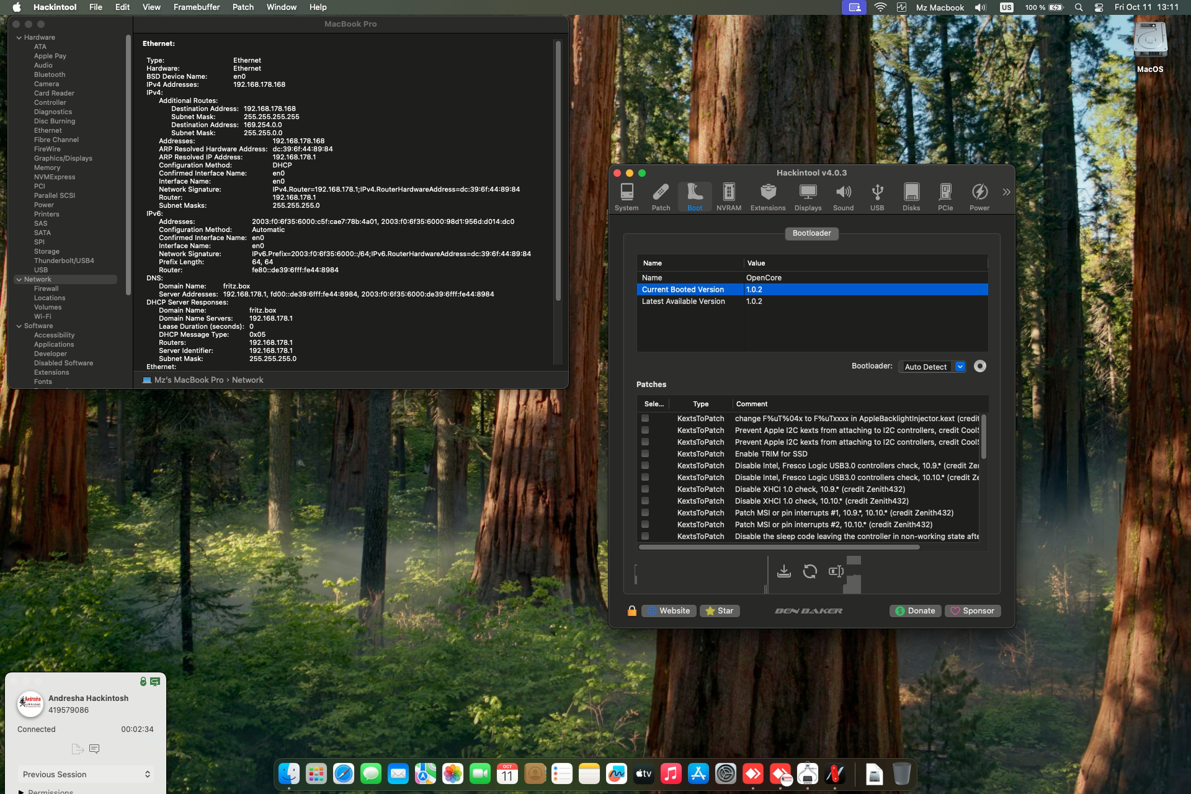1191x794 pixels.
Task: Click the Website button in Hackintool
Action: [669, 611]
